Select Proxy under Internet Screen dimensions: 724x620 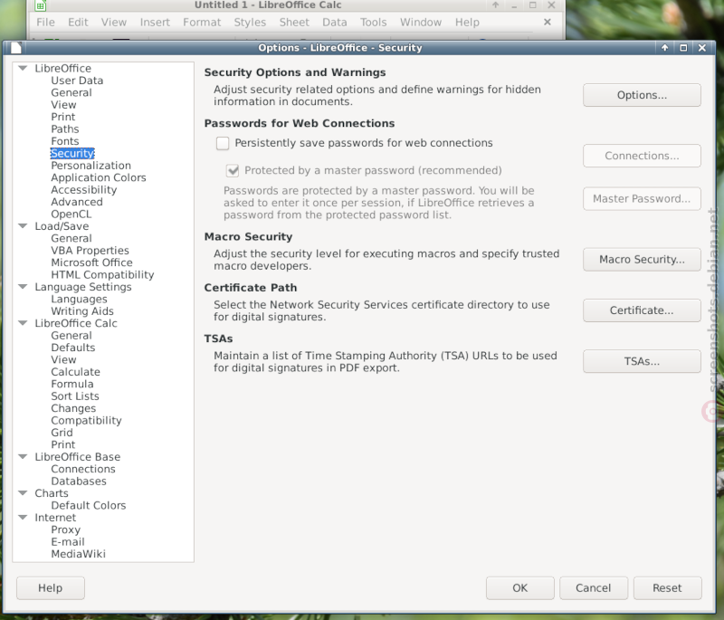[65, 530]
